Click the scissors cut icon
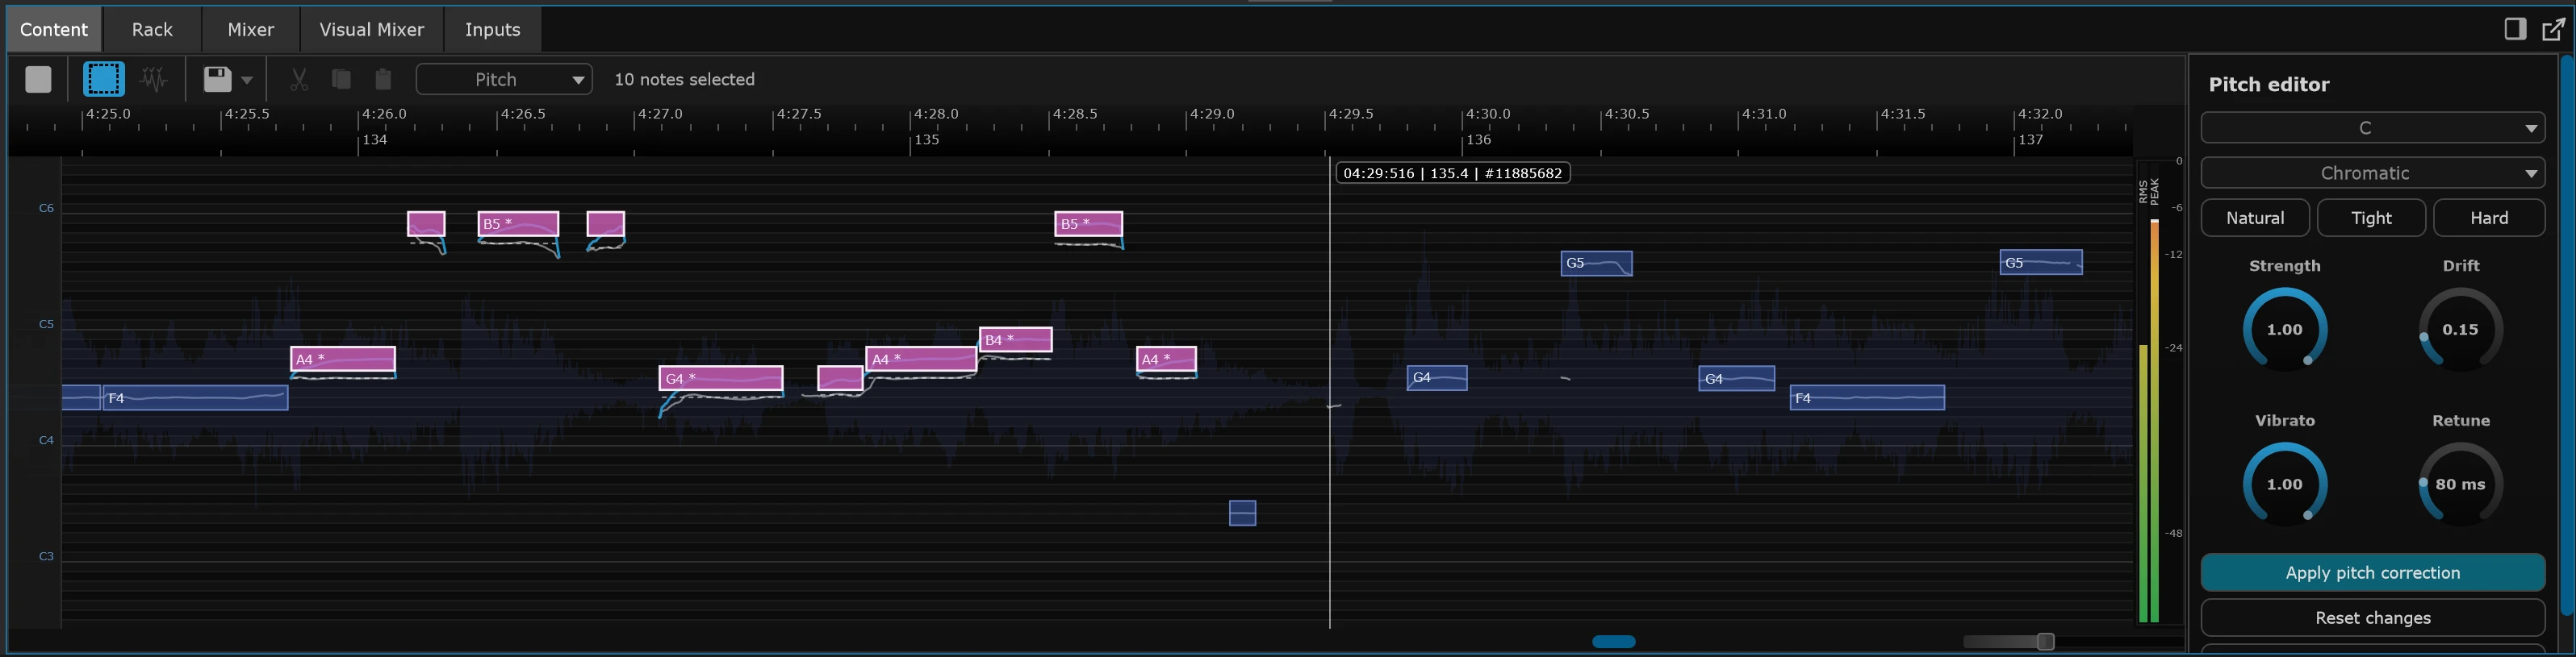 point(299,79)
